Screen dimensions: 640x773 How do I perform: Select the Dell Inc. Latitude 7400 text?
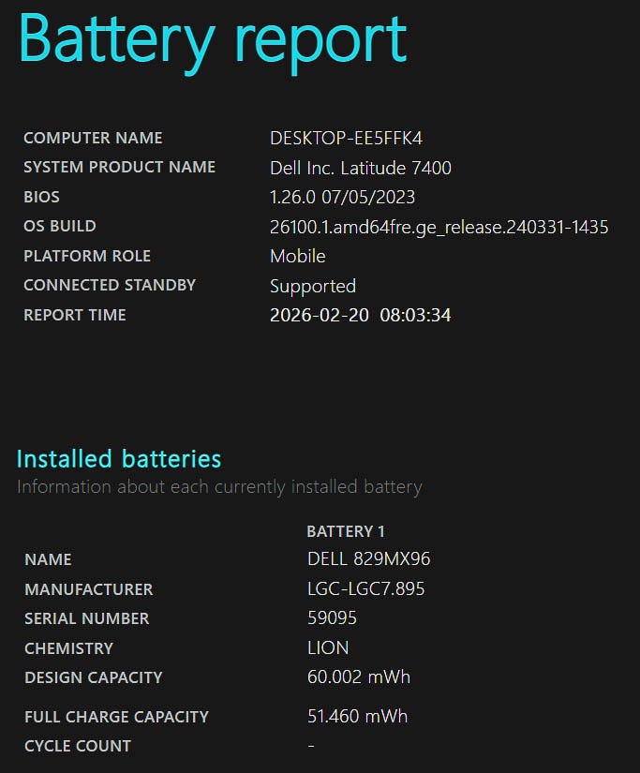coord(360,168)
